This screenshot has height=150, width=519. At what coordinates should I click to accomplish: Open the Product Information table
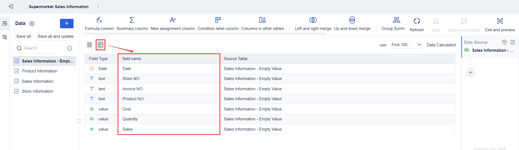tap(39, 71)
